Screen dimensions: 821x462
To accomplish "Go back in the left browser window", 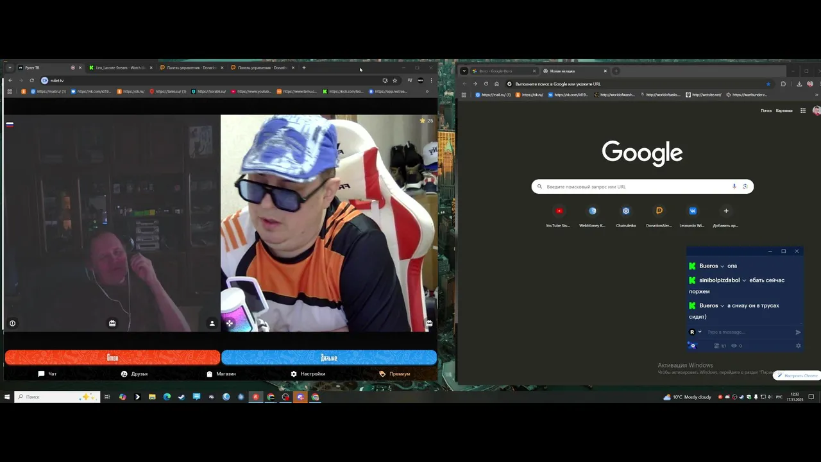I will (10, 80).
